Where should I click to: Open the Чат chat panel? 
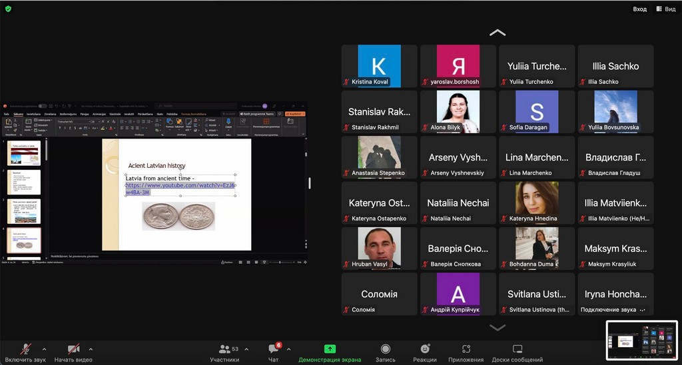pos(274,353)
